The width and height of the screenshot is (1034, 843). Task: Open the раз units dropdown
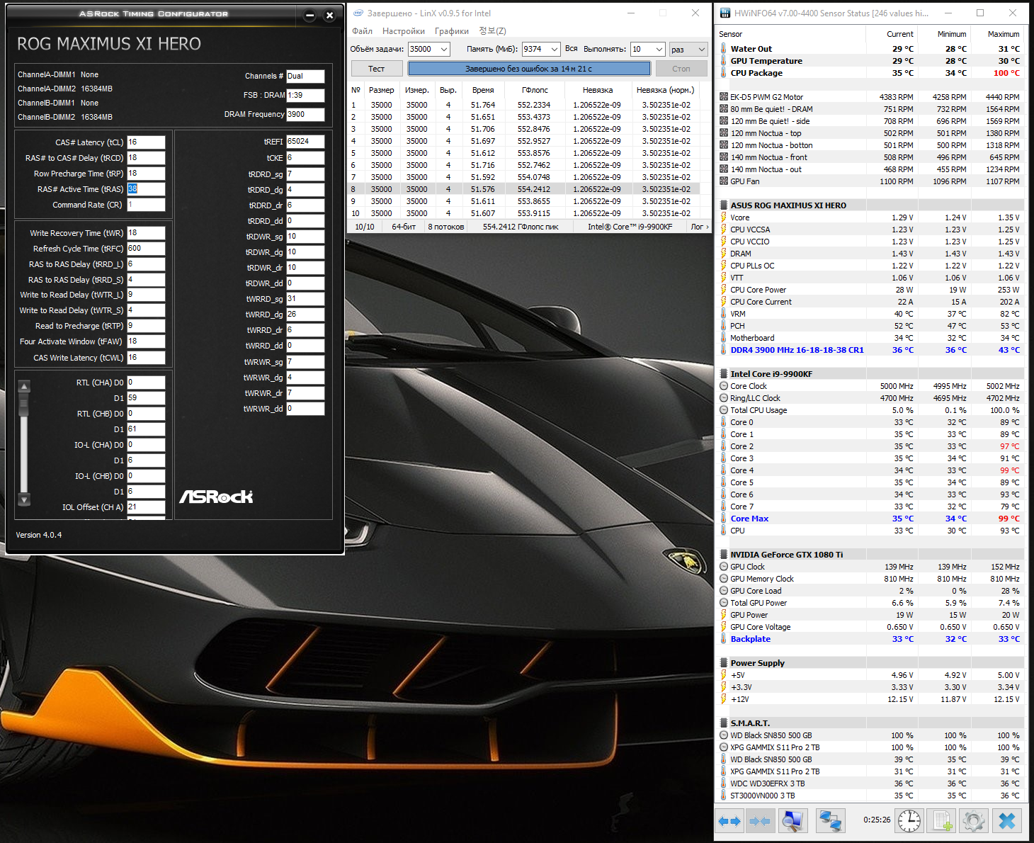pyautogui.click(x=701, y=50)
